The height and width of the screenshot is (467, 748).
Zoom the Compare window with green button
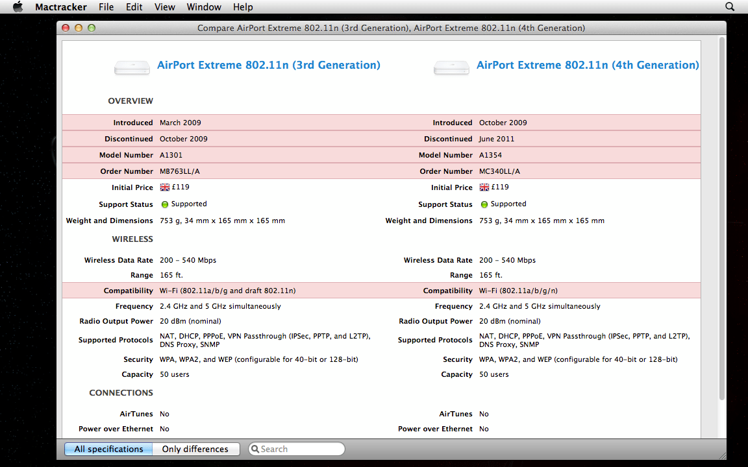(92, 28)
